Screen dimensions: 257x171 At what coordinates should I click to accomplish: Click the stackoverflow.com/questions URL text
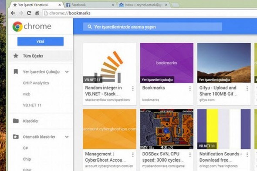[x=108, y=100]
